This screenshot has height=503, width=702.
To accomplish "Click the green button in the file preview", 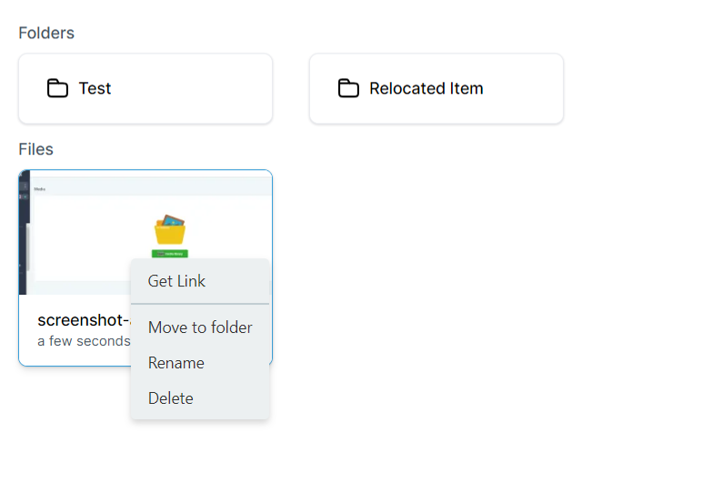I will (x=170, y=254).
